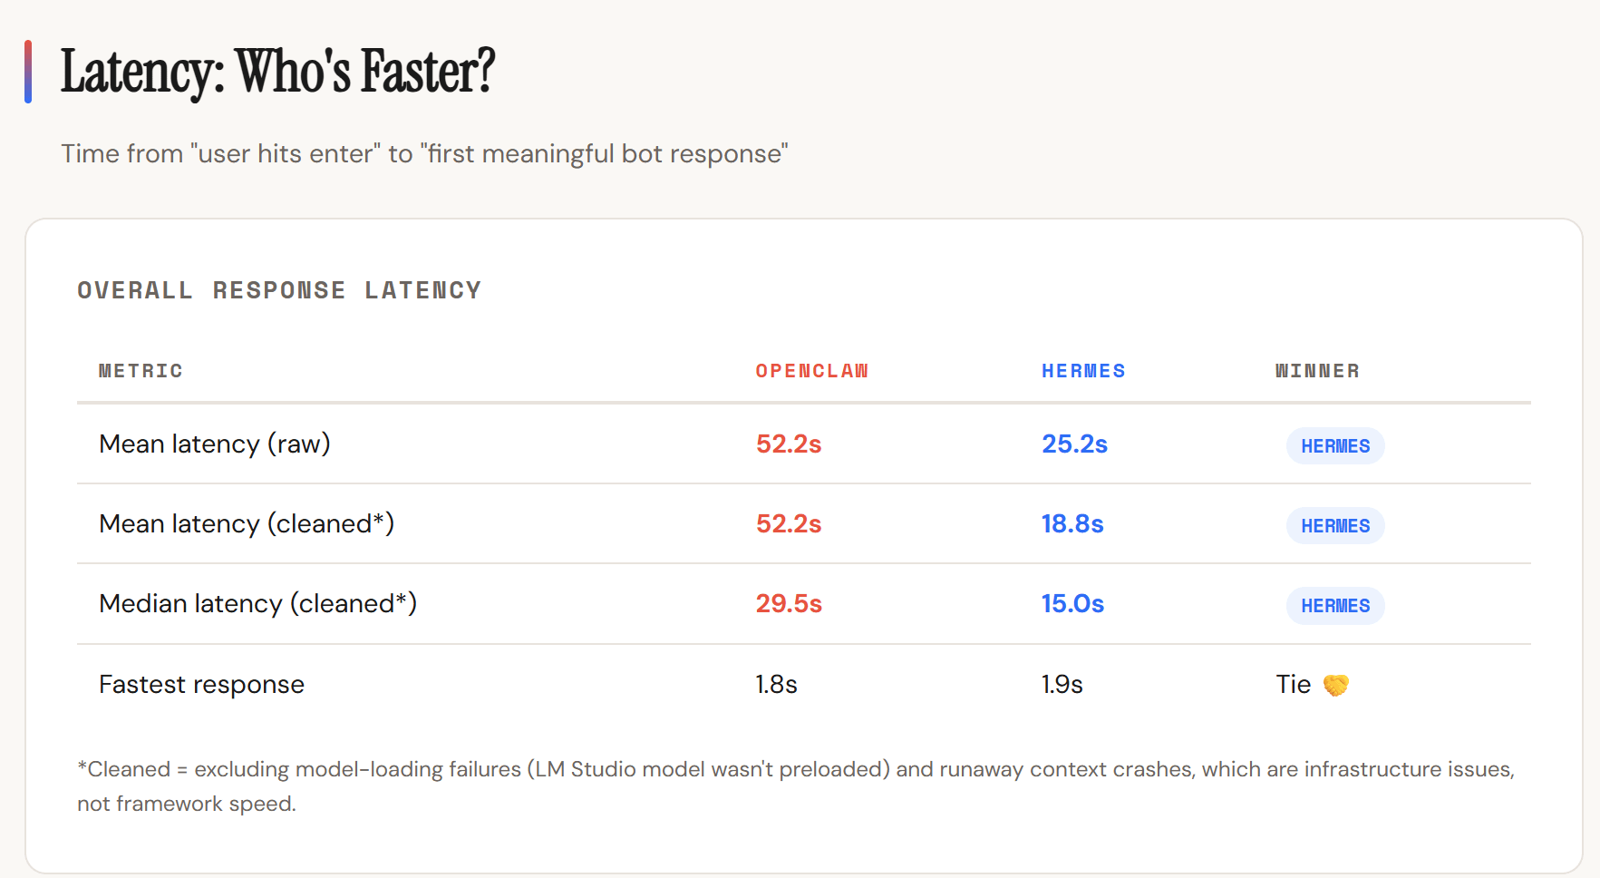Click the HERMES badge in Mean latency (cleaned) row
This screenshot has height=878, width=1600.
[x=1335, y=526]
